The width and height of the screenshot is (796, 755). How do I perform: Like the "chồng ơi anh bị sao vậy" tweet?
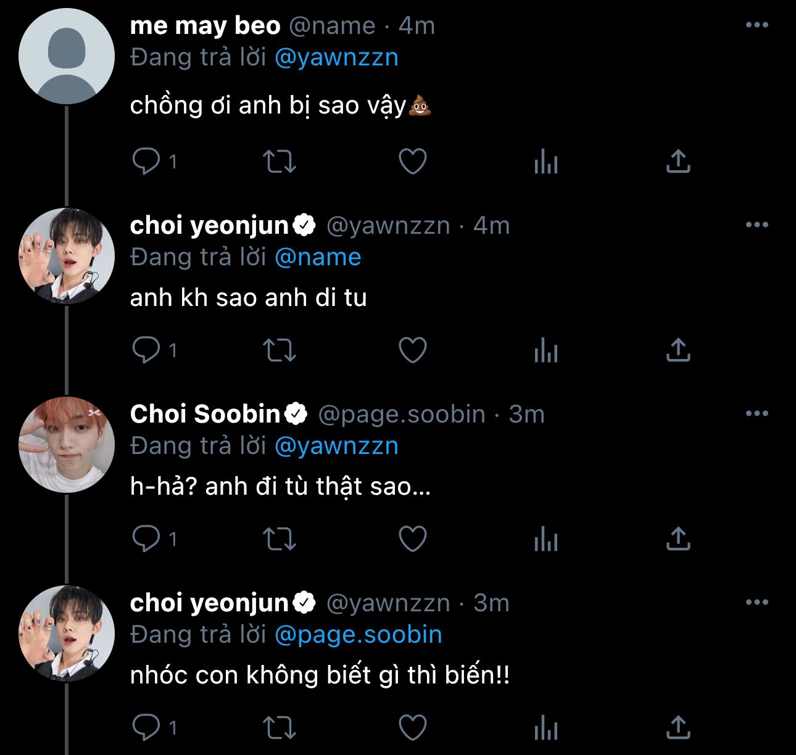(413, 162)
